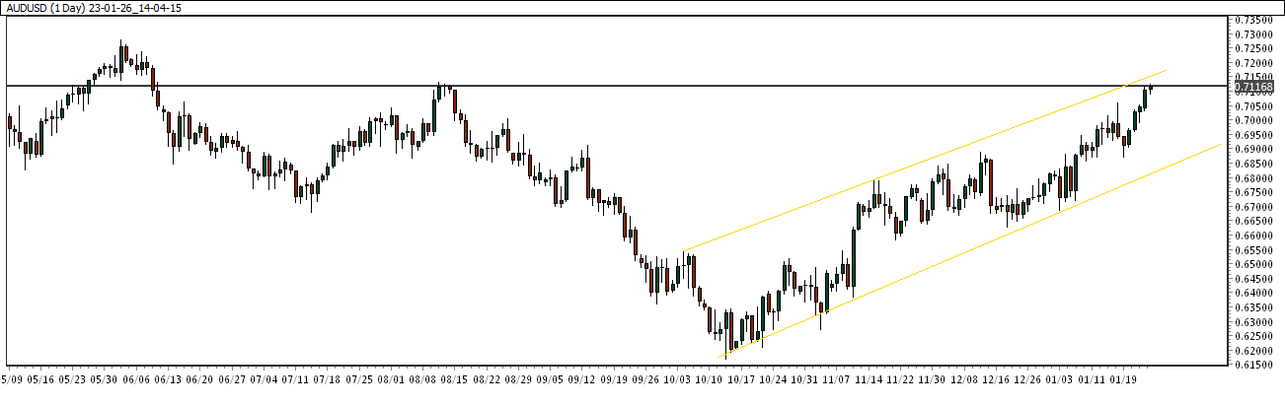Image resolution: width=1285 pixels, height=405 pixels.
Task: Select the upper yellow channel trendline
Action: (925, 161)
